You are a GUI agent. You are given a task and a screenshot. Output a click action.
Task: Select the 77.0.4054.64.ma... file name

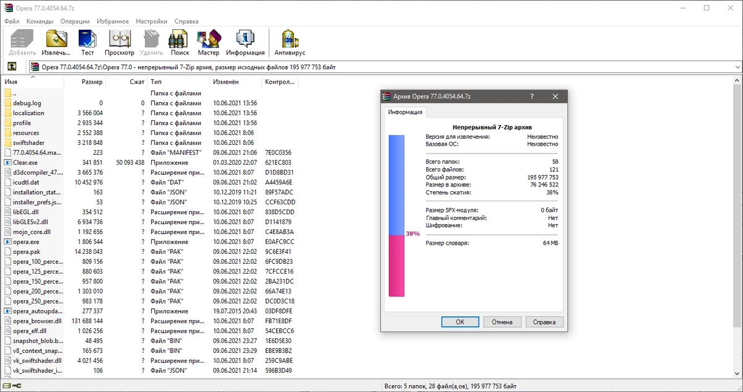coord(38,152)
